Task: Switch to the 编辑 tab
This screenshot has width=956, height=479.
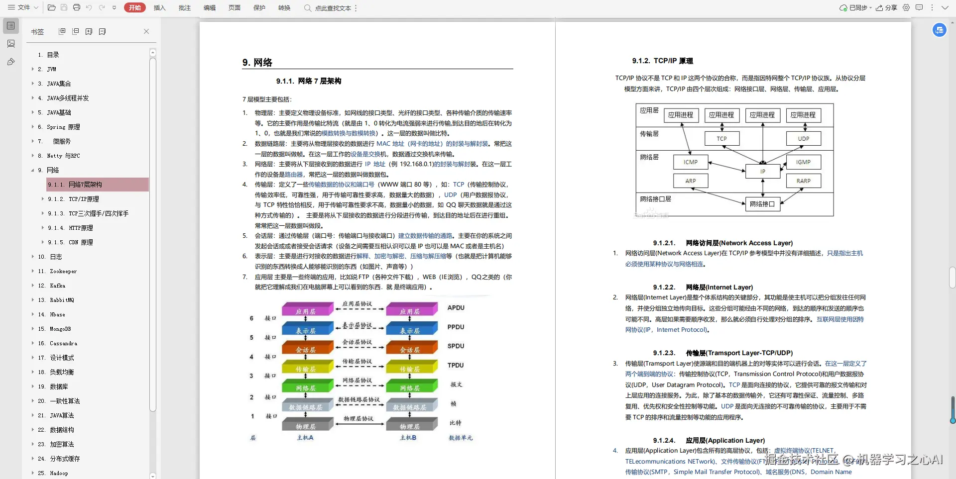Action: pos(209,8)
